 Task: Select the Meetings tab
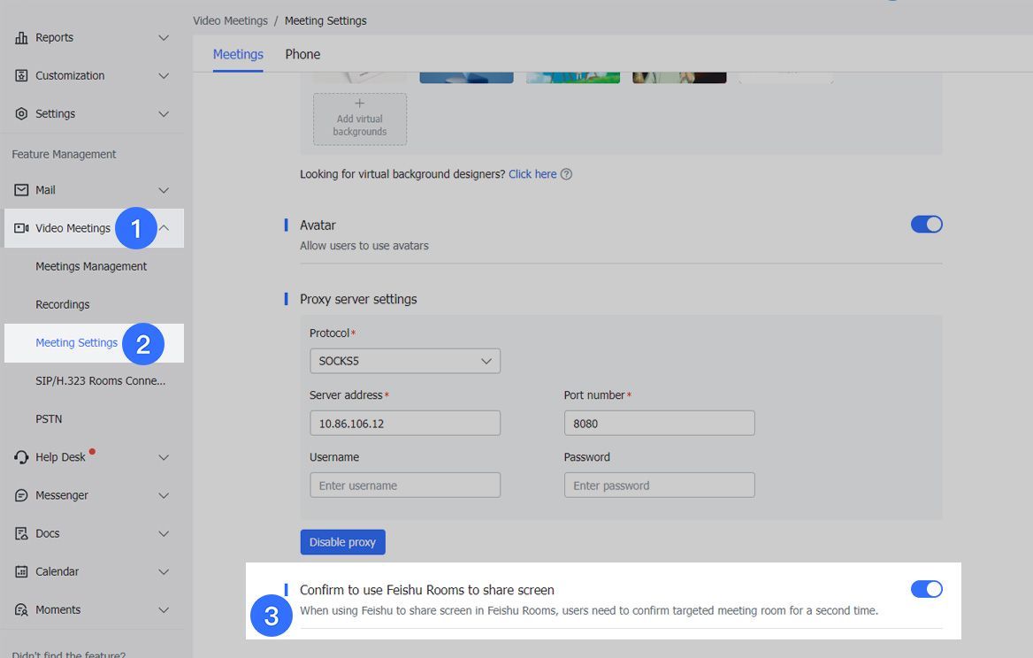(237, 54)
